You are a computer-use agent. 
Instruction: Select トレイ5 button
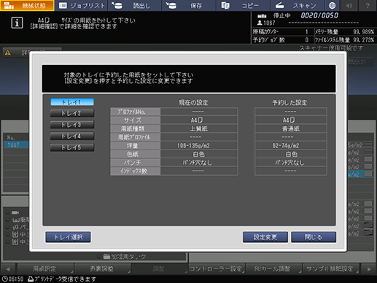pos(72,147)
